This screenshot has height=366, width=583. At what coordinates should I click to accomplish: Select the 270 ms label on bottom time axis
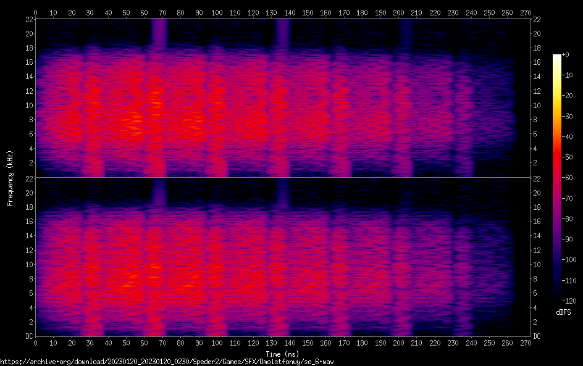[526, 343]
